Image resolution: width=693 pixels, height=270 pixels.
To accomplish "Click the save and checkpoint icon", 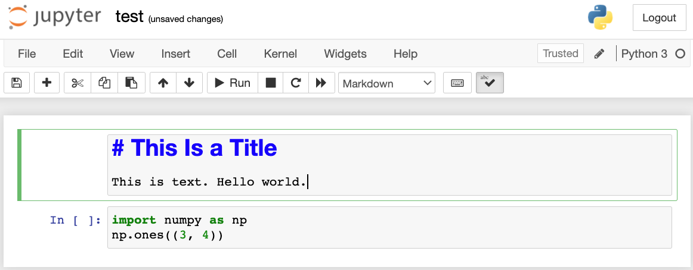I will click(x=17, y=83).
